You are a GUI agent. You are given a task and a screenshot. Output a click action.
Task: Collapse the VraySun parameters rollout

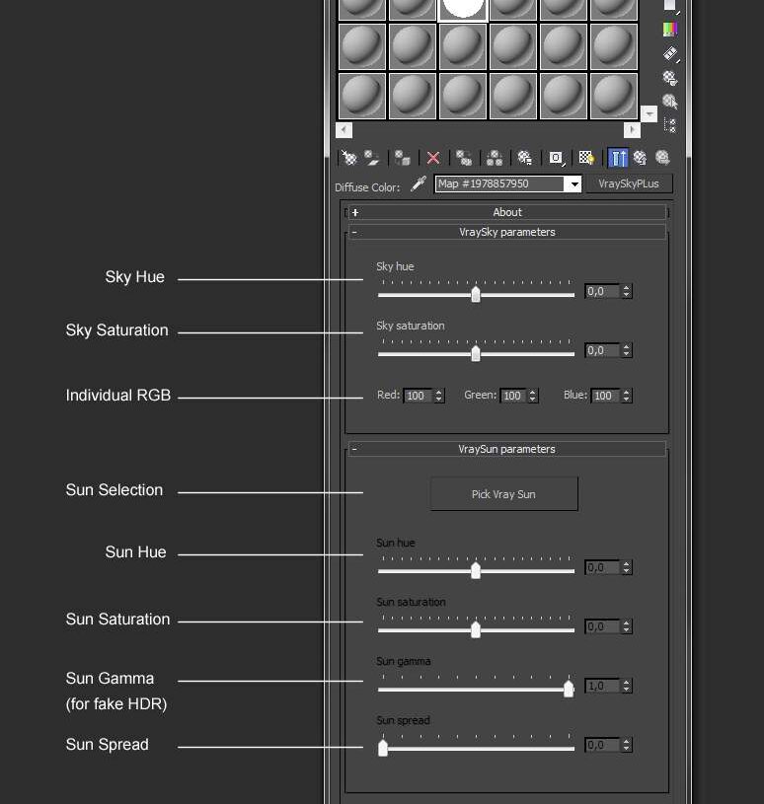[507, 449]
